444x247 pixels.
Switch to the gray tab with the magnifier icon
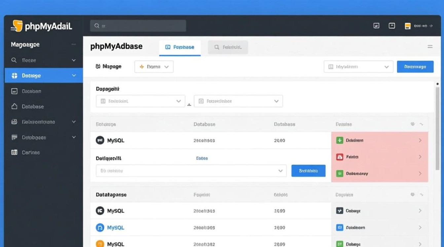[x=228, y=47]
